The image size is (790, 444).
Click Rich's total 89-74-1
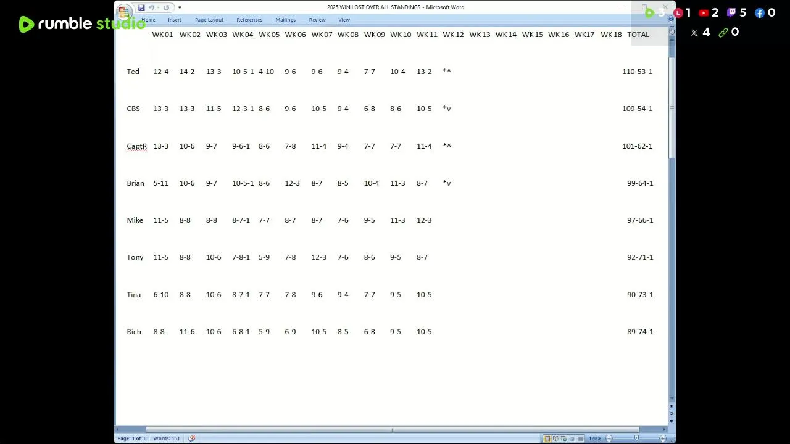tap(640, 332)
